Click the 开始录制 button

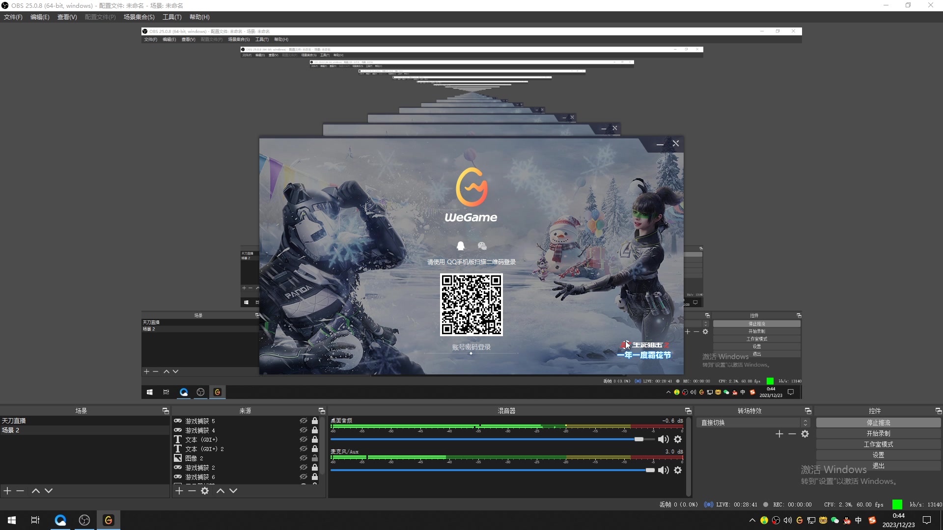[x=878, y=433]
